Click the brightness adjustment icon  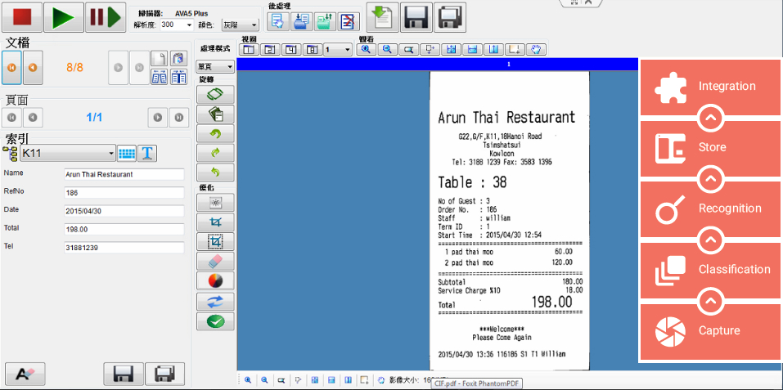point(215,203)
